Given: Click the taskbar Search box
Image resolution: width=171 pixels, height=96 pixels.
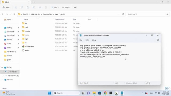Looking at the screenshot, I should coord(67,93).
